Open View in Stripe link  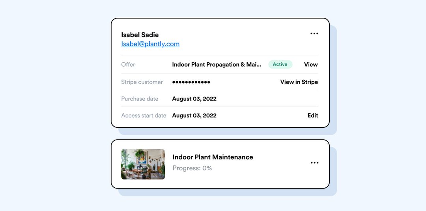point(299,82)
